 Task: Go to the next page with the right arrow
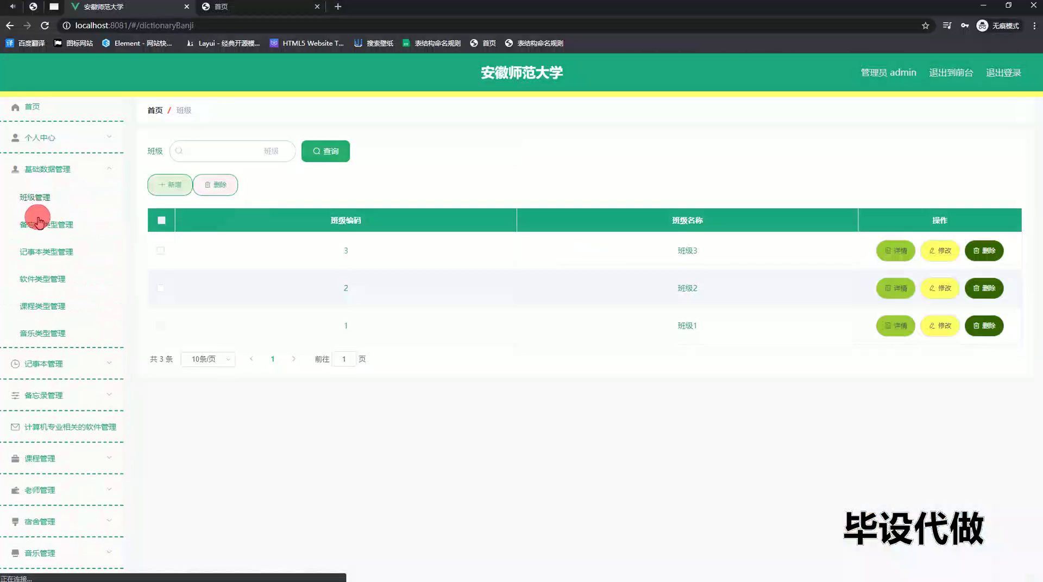(294, 359)
